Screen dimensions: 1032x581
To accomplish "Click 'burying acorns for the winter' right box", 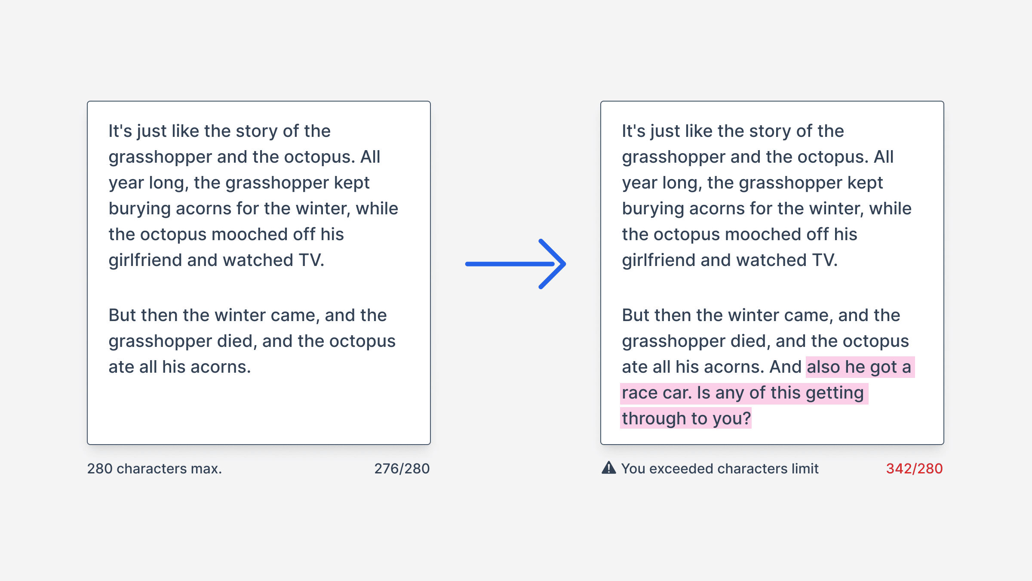I will click(x=742, y=209).
